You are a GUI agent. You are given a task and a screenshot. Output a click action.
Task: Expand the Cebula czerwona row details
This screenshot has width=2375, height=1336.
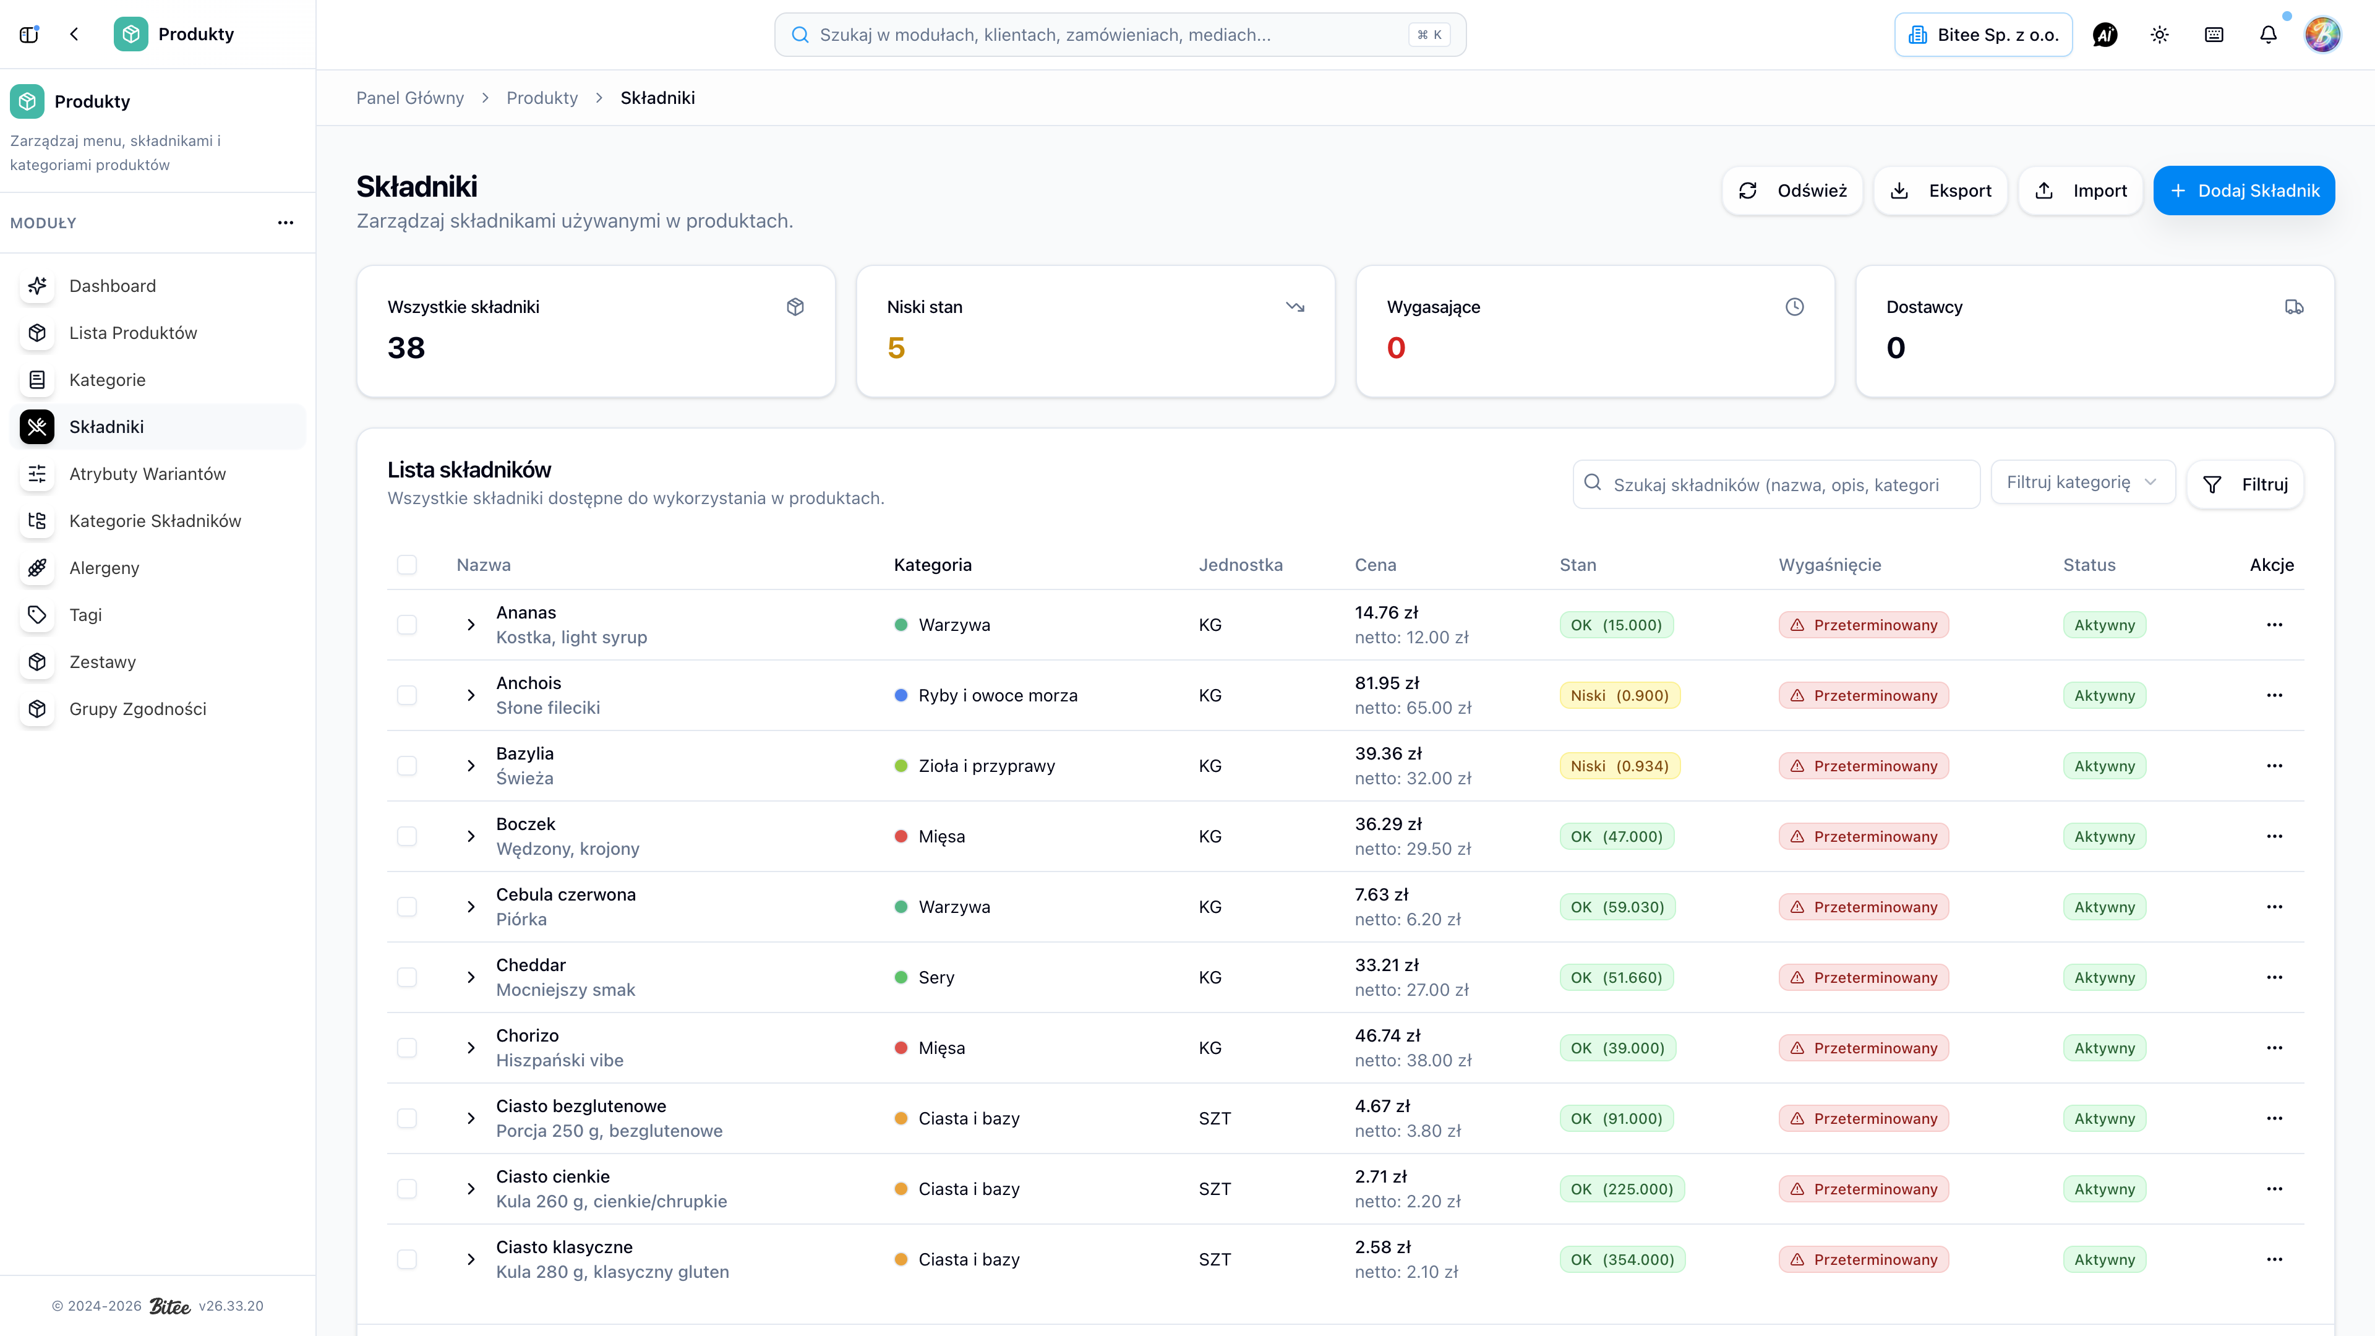[x=471, y=907]
